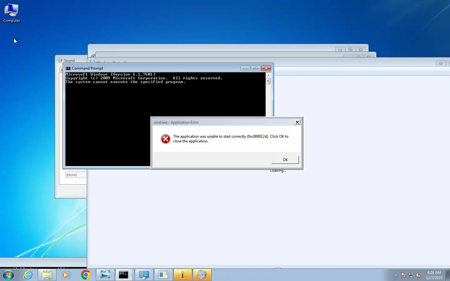Open Windows Explorer from the taskbar

(x=47, y=275)
